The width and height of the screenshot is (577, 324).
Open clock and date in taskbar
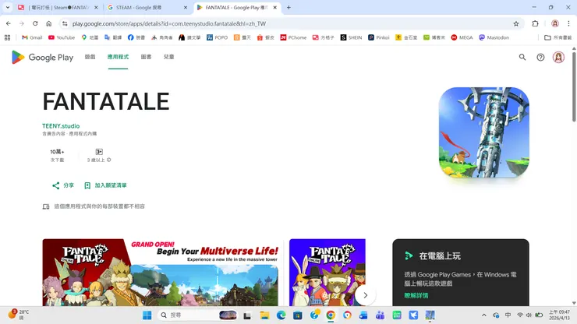coord(559,315)
